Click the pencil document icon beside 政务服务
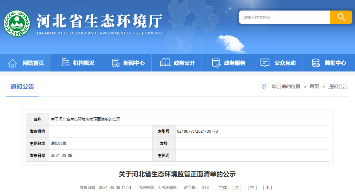Viewport: 355px width, 196px height. 216,63
